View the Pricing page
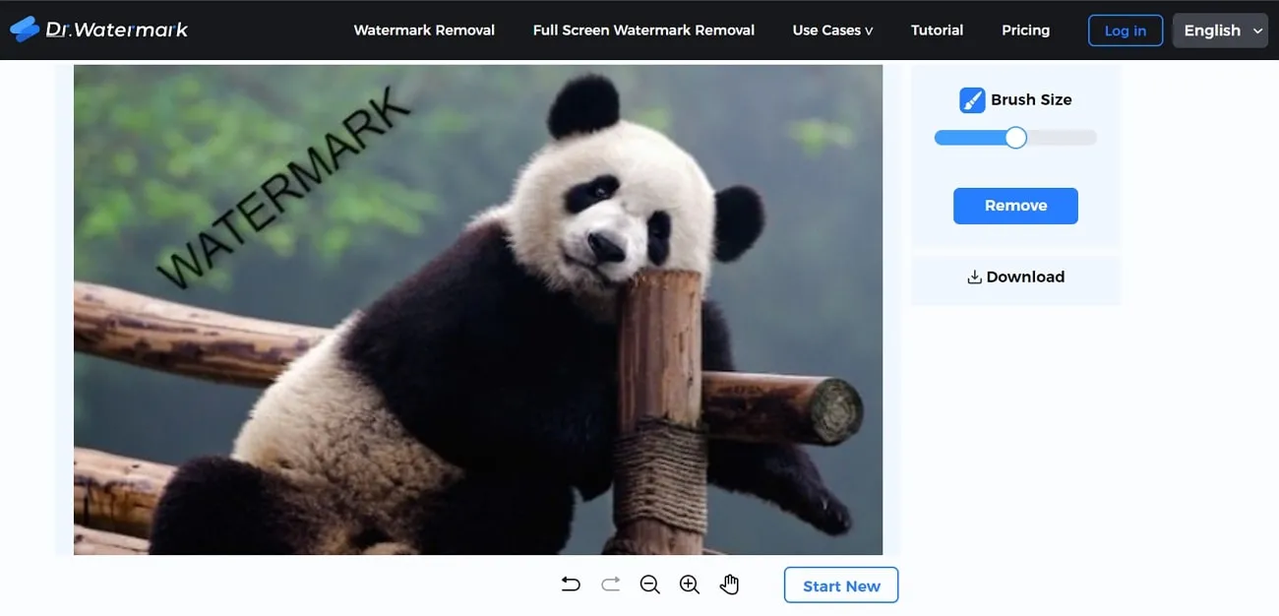Image resolution: width=1279 pixels, height=616 pixels. click(1026, 30)
